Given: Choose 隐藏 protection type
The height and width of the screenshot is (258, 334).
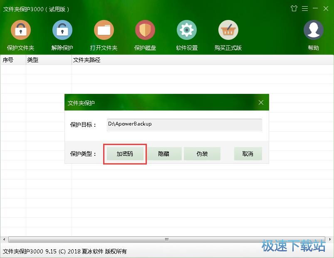Looking at the screenshot, I should coord(163,154).
